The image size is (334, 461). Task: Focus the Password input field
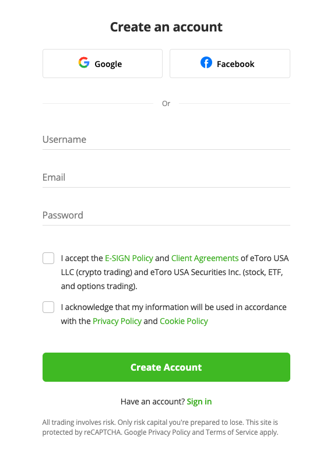click(166, 216)
